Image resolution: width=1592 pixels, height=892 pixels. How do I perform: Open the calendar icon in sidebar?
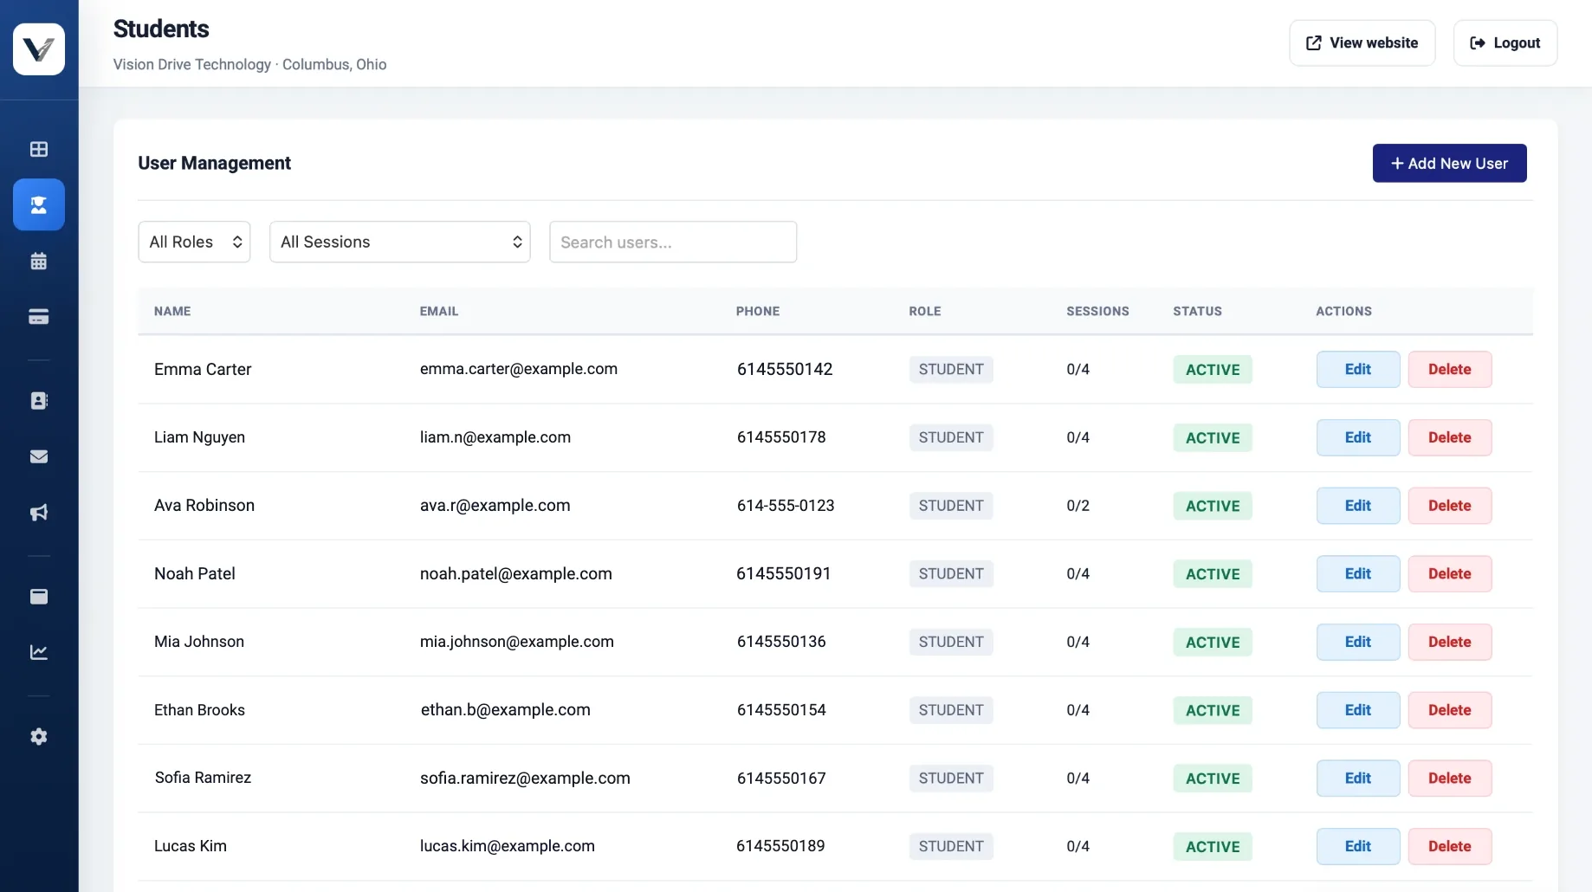tap(39, 261)
